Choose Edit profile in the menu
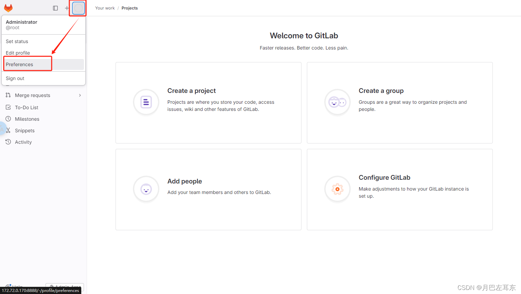This screenshot has height=294, width=521. click(18, 53)
